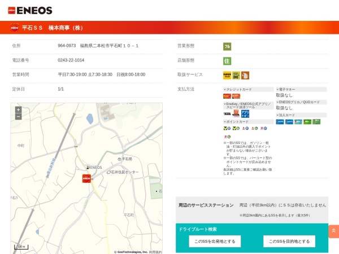Click the 100 m map scale bar
The image size is (339, 254).
click(21, 247)
